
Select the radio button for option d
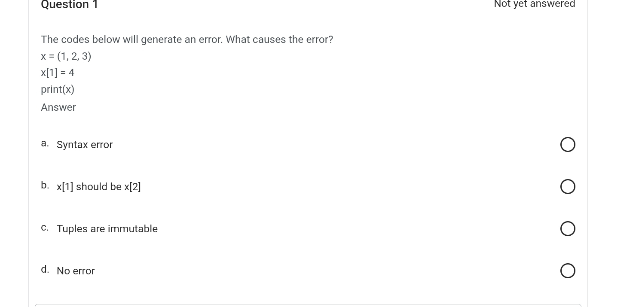click(x=568, y=271)
